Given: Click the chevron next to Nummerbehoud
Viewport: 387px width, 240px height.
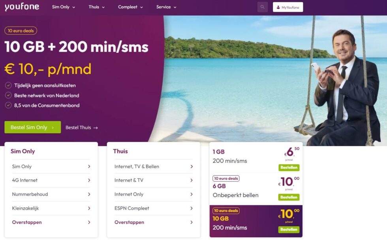Looking at the screenshot, I should [x=89, y=194].
